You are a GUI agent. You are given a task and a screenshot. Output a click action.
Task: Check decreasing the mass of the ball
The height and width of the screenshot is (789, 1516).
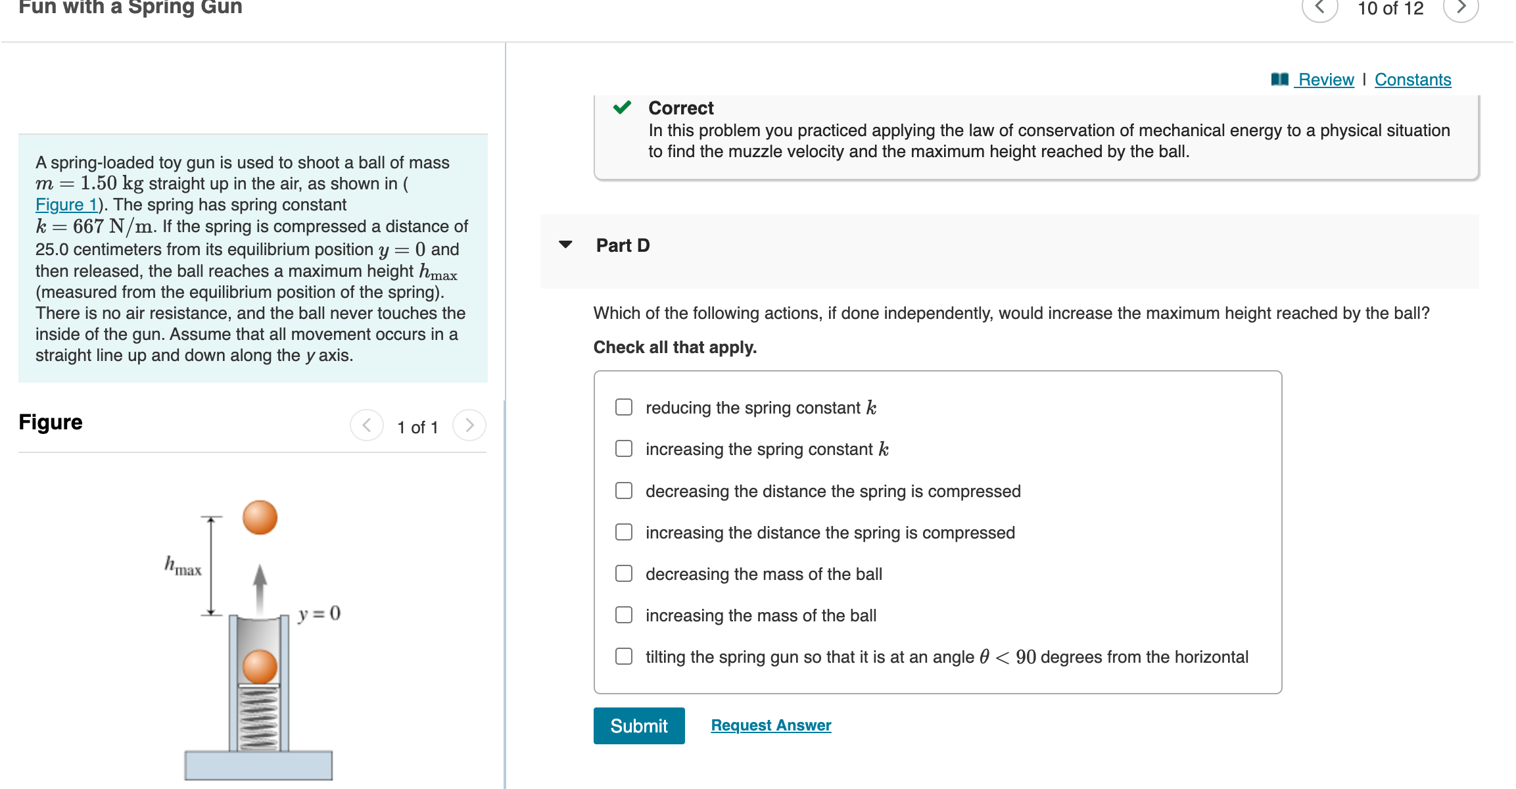click(x=623, y=573)
